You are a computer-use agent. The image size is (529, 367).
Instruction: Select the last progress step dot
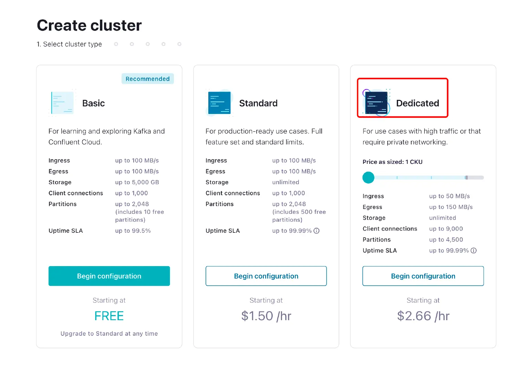pyautogui.click(x=179, y=44)
